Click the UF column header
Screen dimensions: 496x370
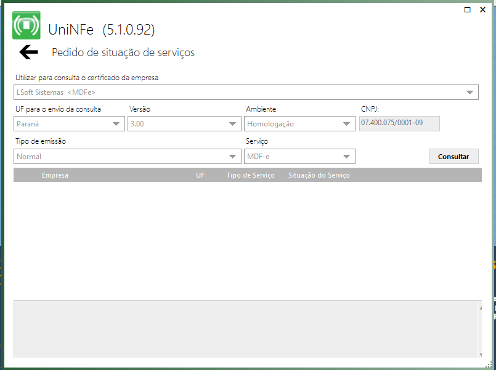tap(200, 175)
